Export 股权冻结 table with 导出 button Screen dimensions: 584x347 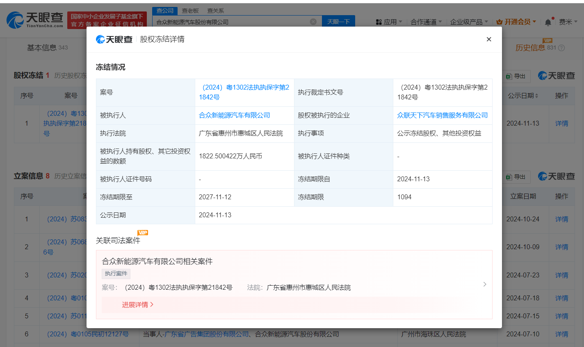516,76
